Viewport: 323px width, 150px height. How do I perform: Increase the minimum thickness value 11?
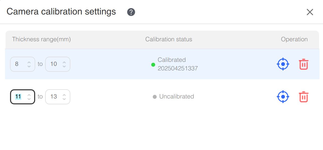[x=29, y=95]
